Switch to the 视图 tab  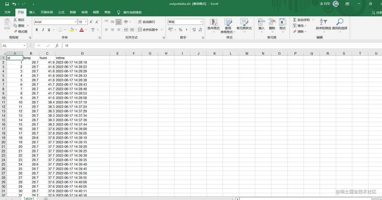coord(96,12)
